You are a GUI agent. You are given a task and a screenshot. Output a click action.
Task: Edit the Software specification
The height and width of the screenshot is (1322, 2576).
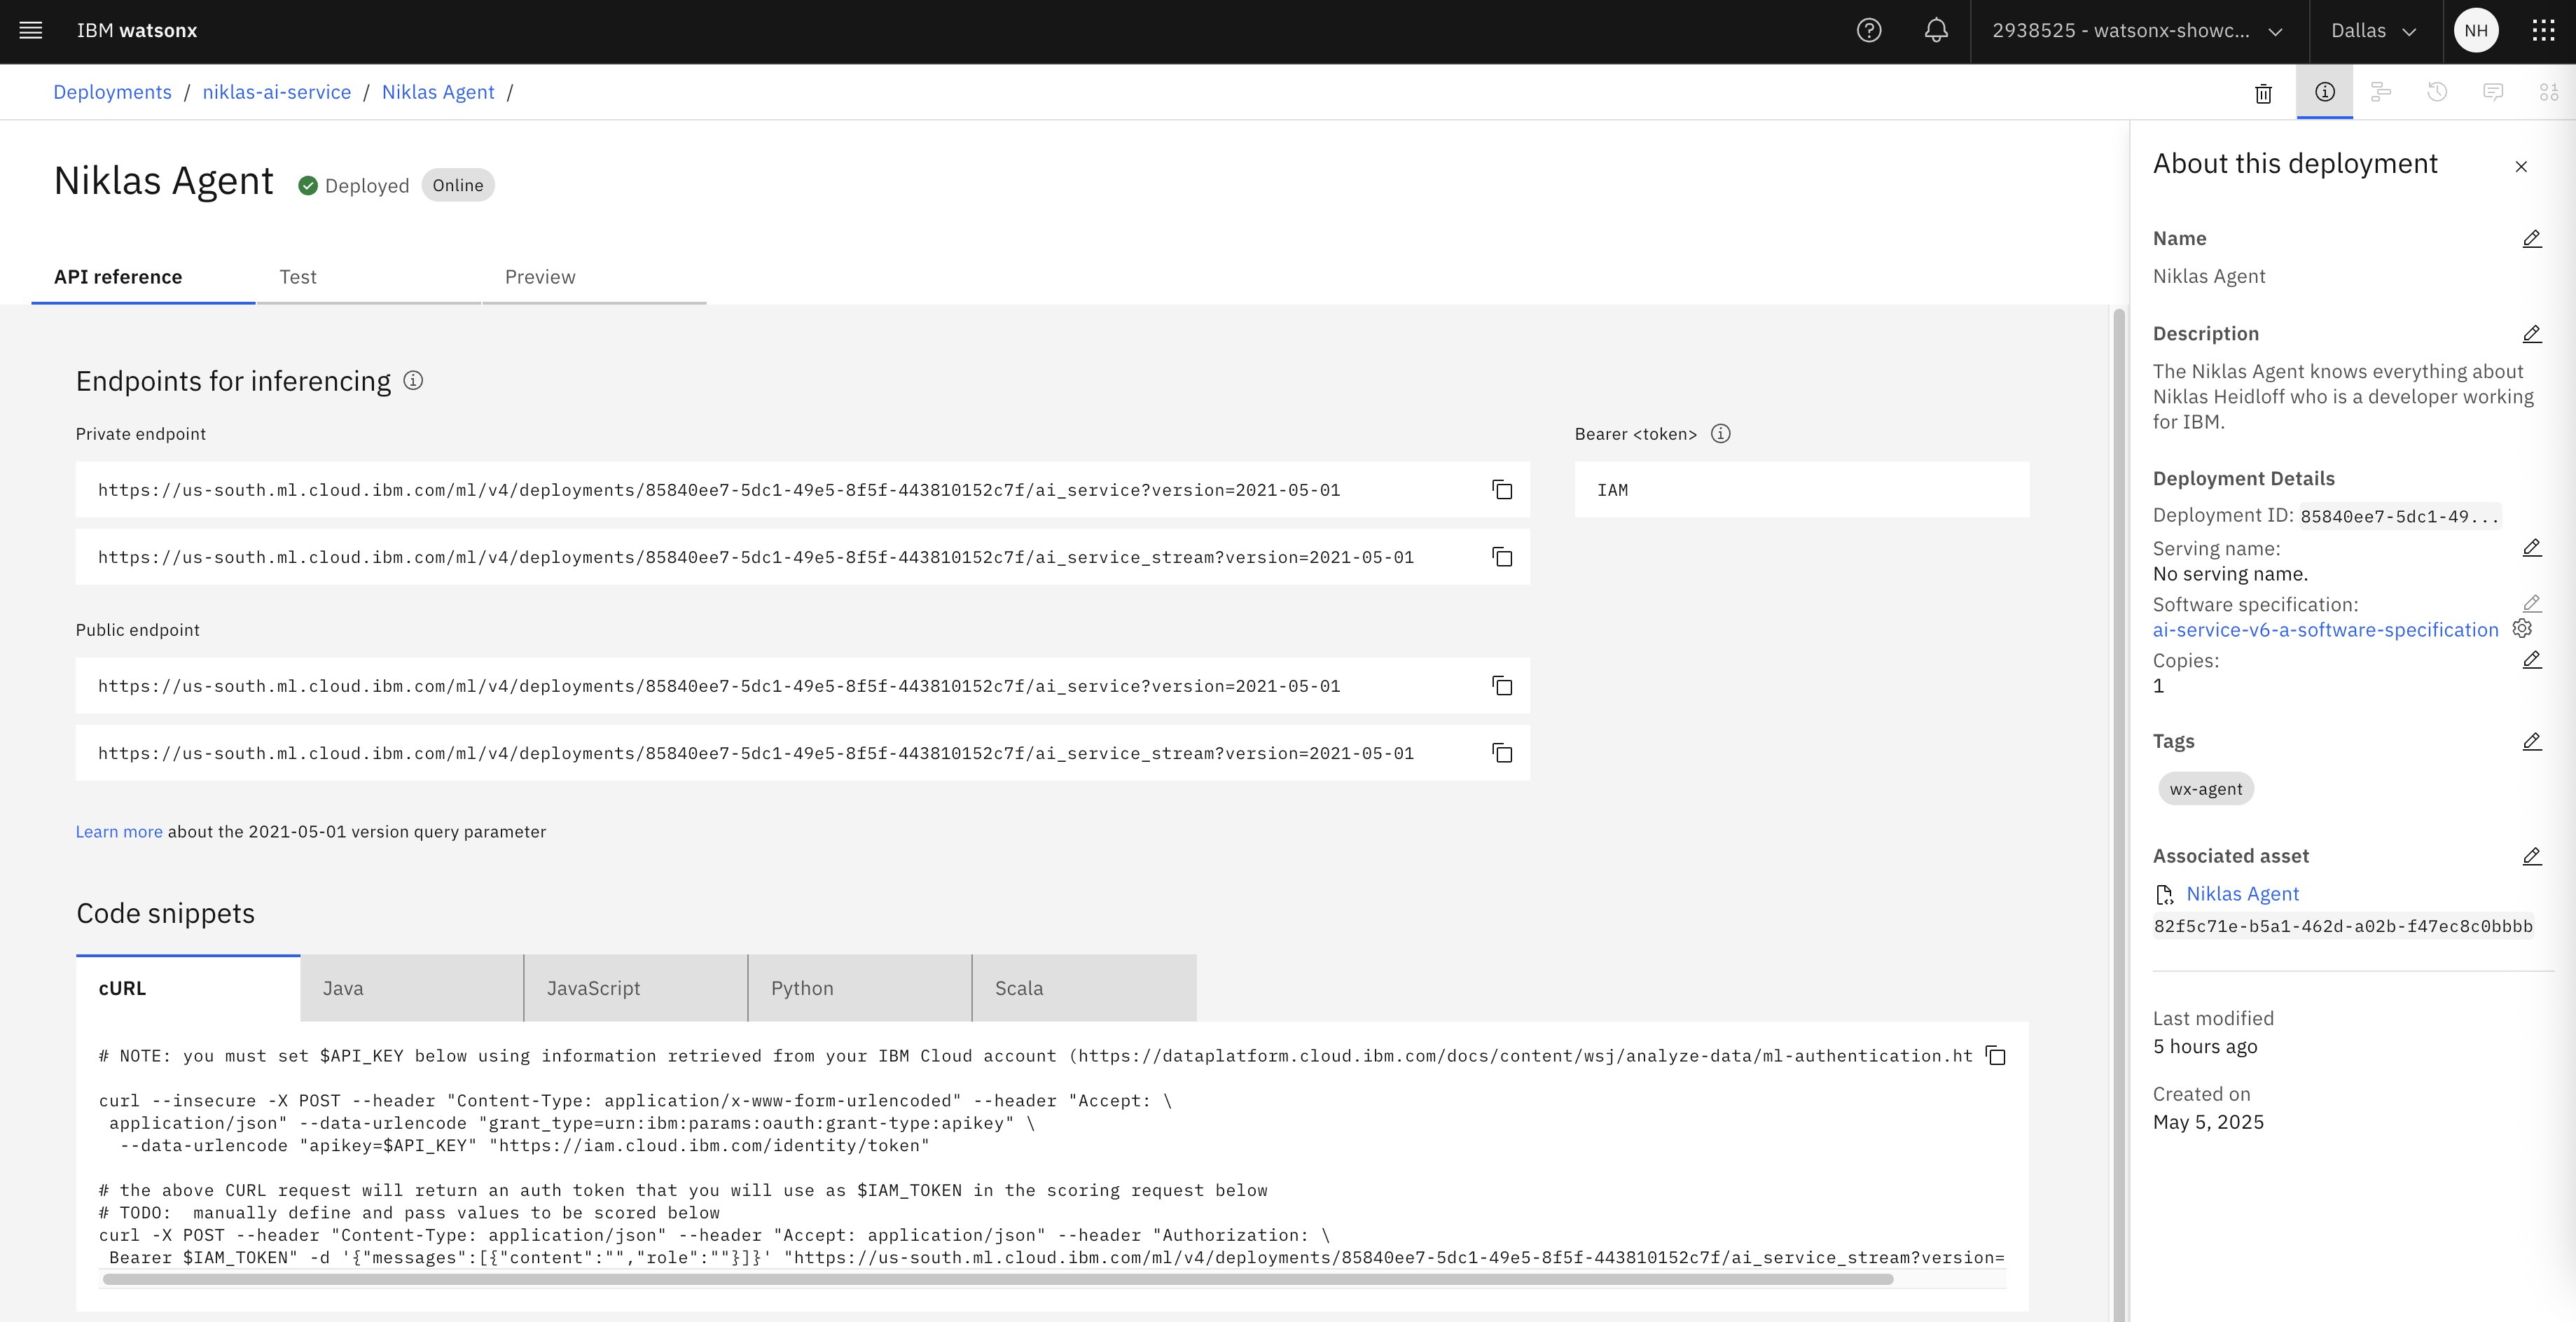coord(2531,604)
